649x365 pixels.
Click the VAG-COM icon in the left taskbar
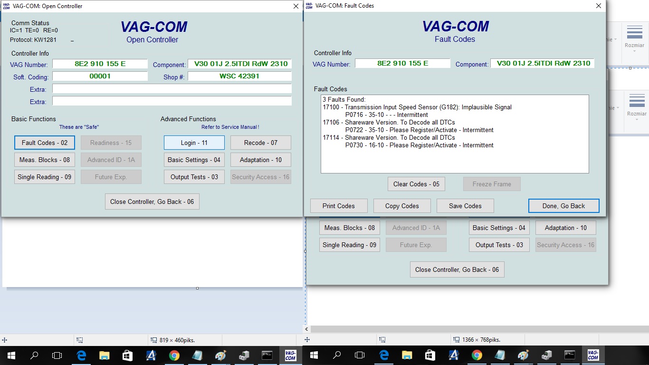[290, 355]
